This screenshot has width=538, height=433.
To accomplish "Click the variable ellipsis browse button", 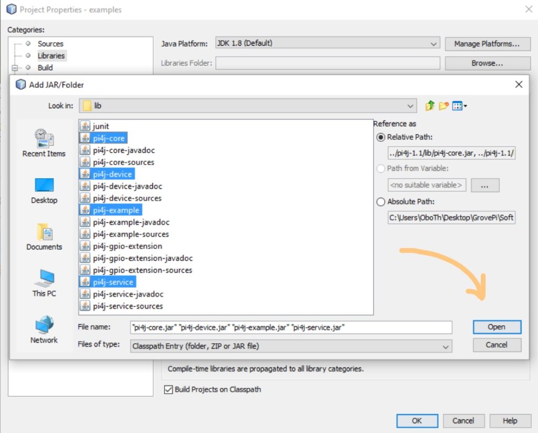I will pyautogui.click(x=484, y=185).
